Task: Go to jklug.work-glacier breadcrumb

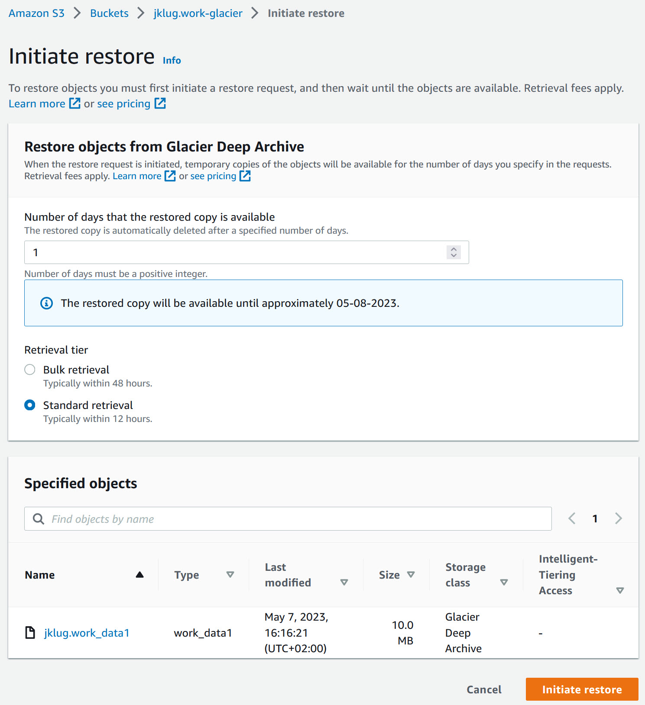Action: [x=198, y=13]
